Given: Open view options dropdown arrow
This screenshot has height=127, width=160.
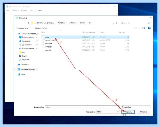Looking at the screenshot, I should point(139,28).
